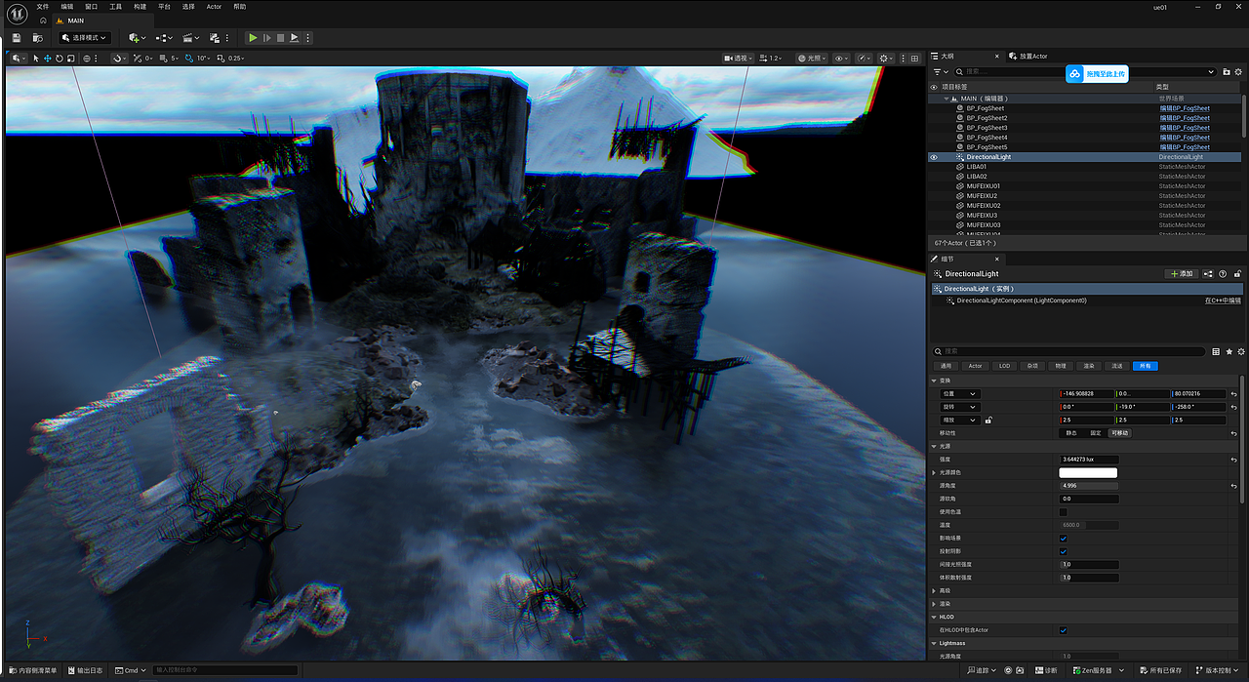Open the 工具 menu

pyautogui.click(x=115, y=6)
